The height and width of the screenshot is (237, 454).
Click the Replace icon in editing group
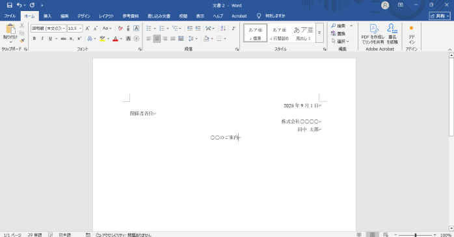click(x=338, y=34)
